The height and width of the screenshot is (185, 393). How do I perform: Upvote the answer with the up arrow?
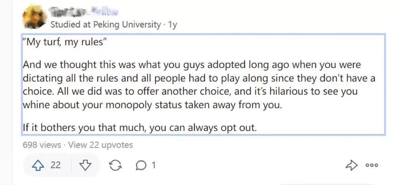tap(38, 165)
